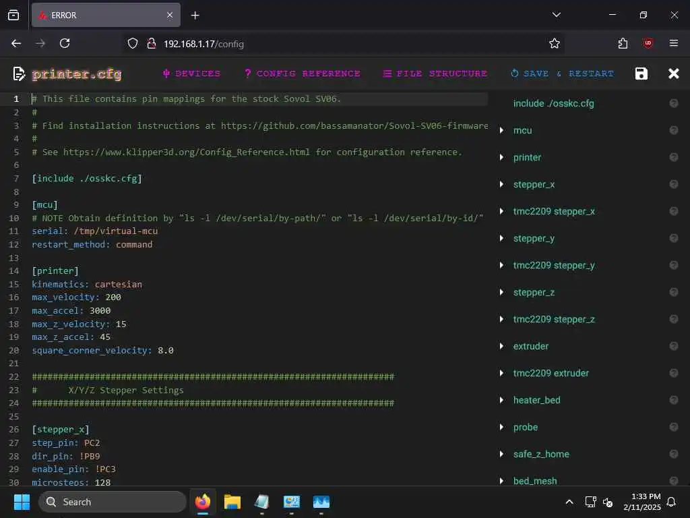Close the config editor with X icon

(x=673, y=74)
